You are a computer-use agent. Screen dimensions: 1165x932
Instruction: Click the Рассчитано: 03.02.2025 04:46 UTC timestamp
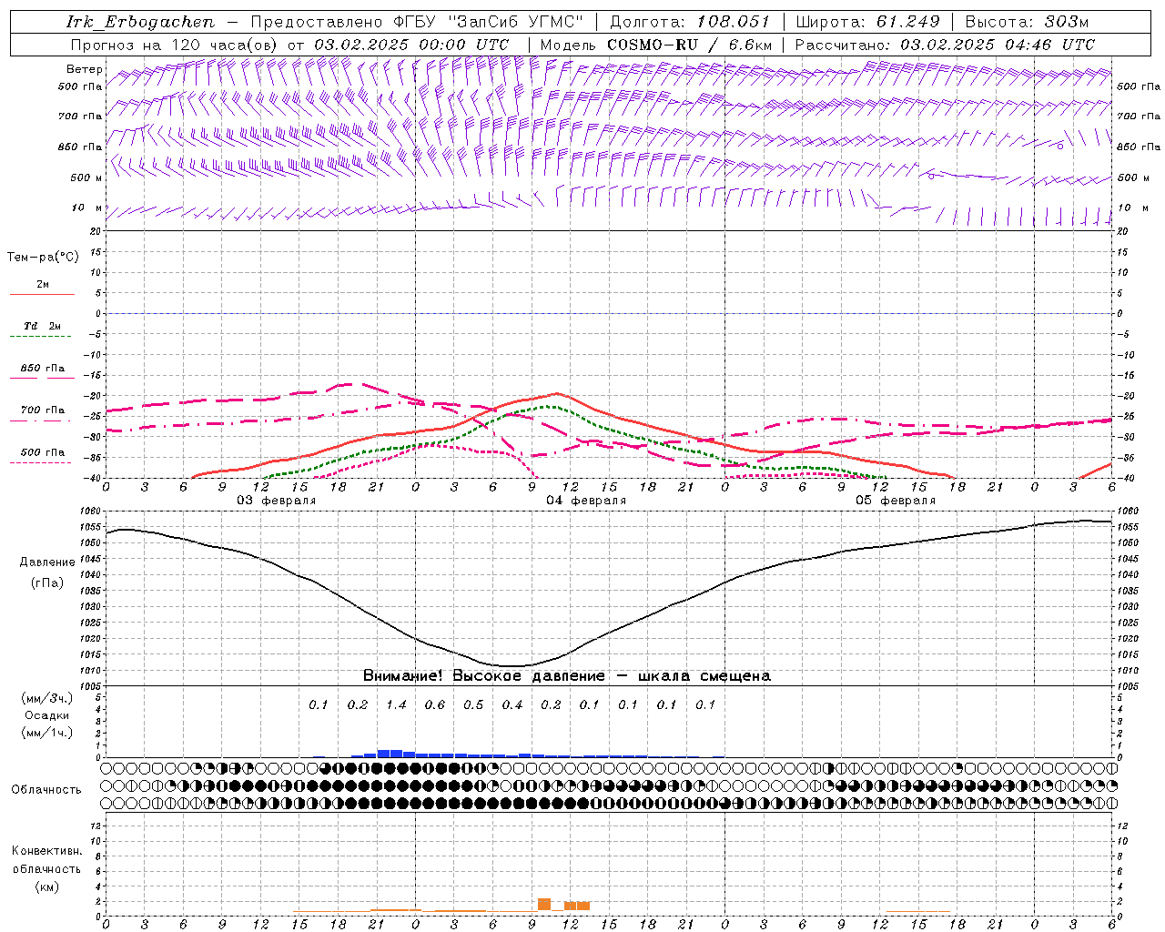click(x=945, y=45)
